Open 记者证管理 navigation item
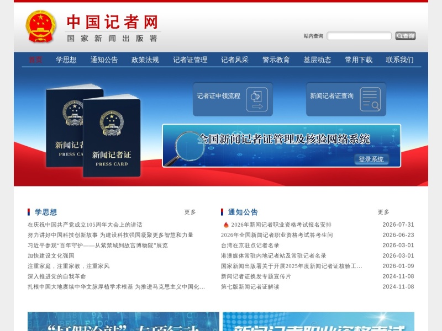 190,60
